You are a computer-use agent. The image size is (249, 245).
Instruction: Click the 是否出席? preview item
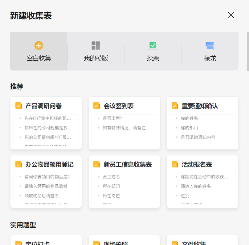click(x=112, y=118)
